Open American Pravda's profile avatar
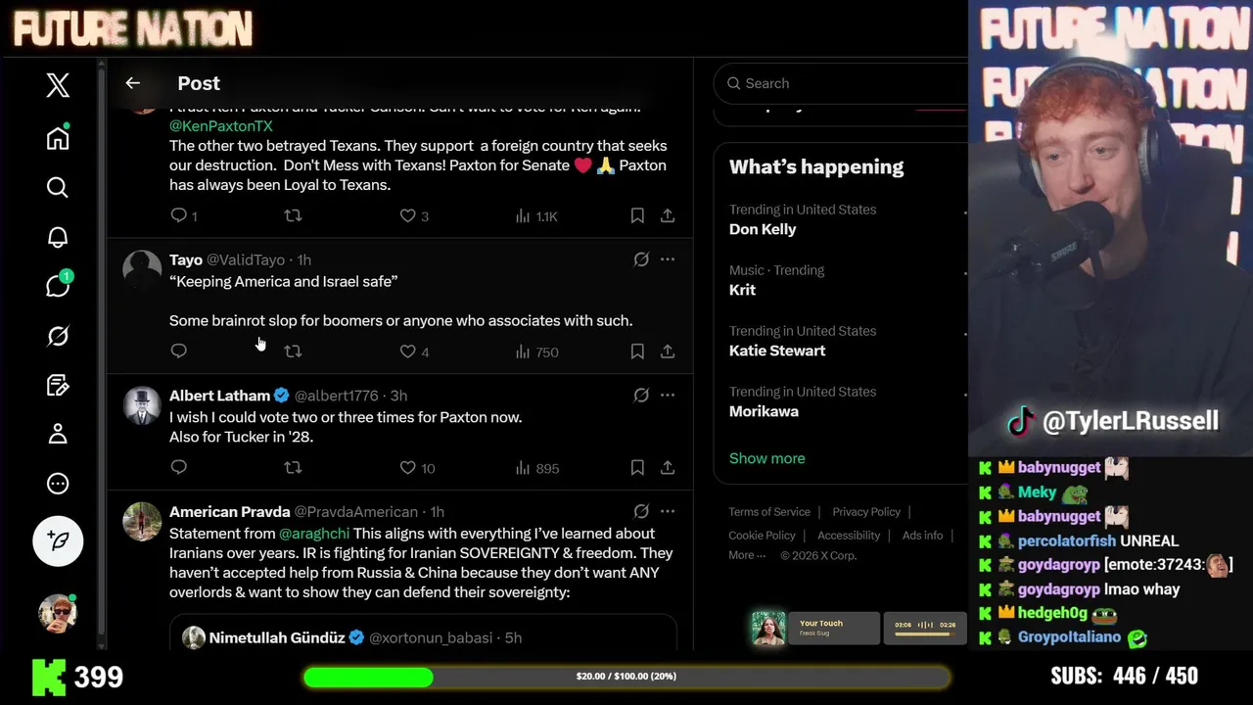 pos(142,520)
